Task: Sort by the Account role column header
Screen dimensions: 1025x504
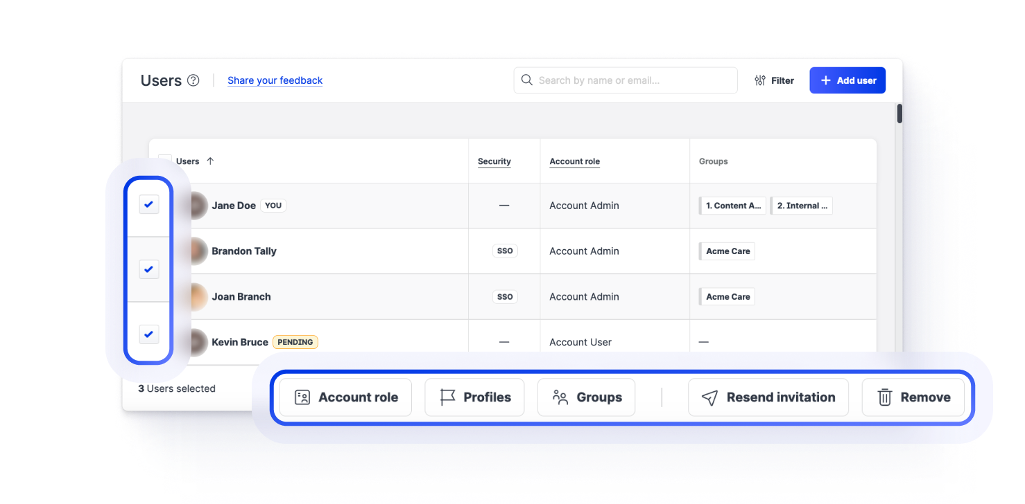Action: point(574,161)
